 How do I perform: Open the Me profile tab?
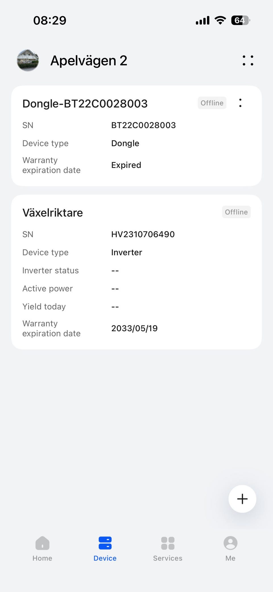[230, 548]
